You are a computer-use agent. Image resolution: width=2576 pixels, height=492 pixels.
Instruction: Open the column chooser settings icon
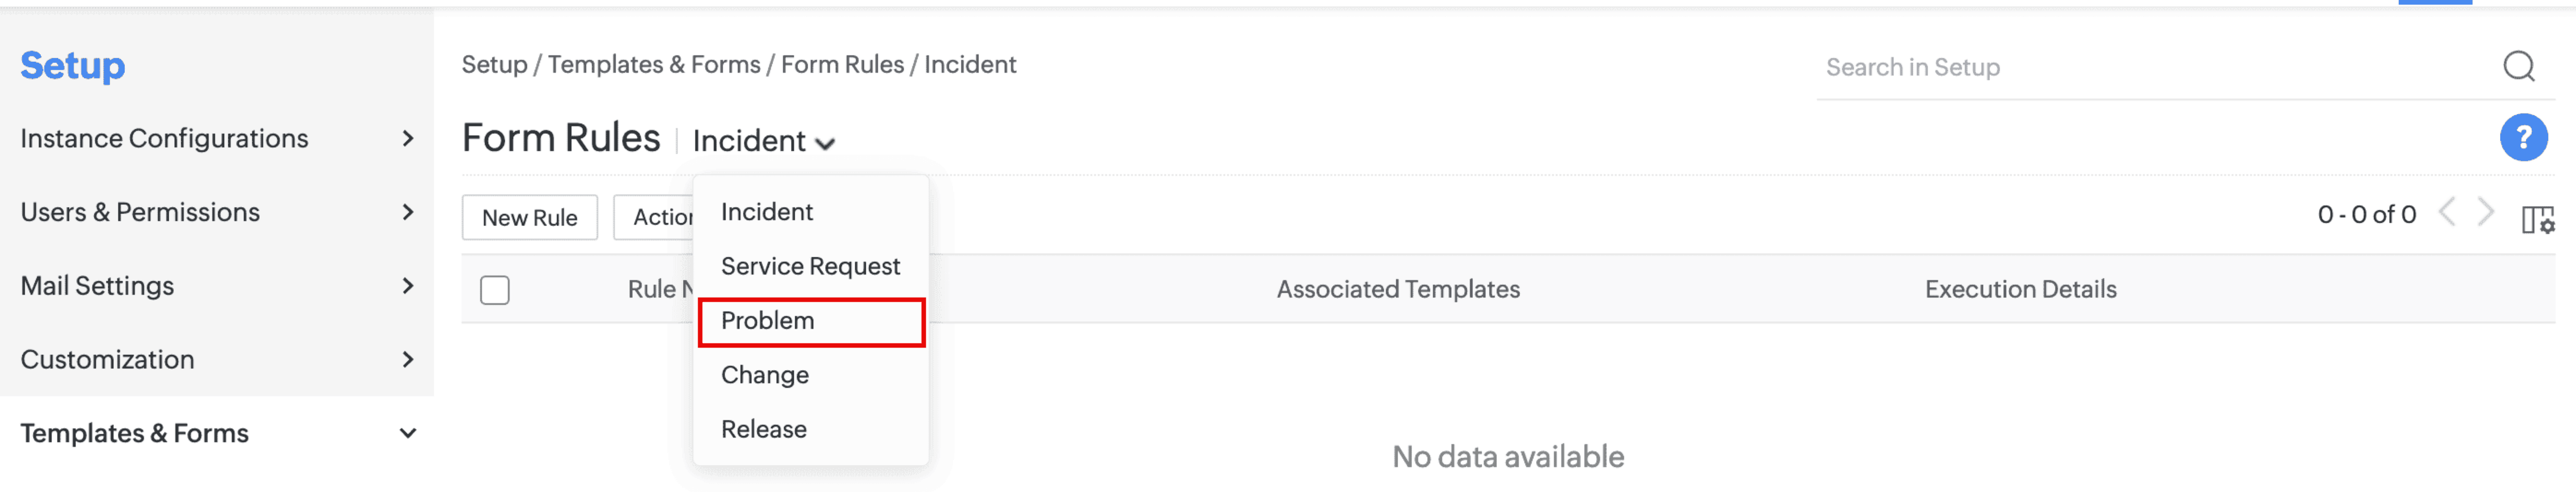click(x=2536, y=218)
